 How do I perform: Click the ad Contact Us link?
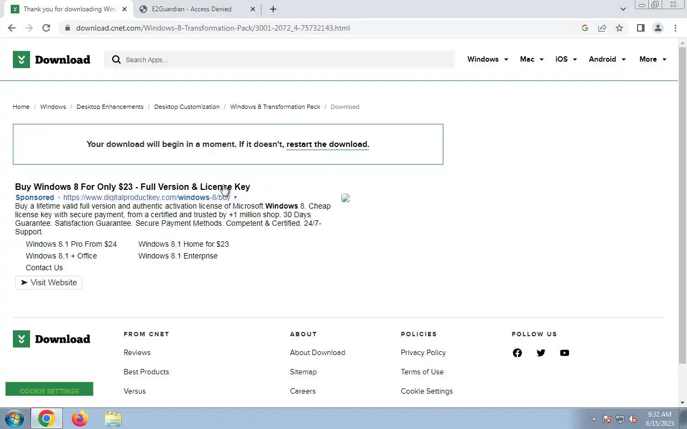(44, 268)
